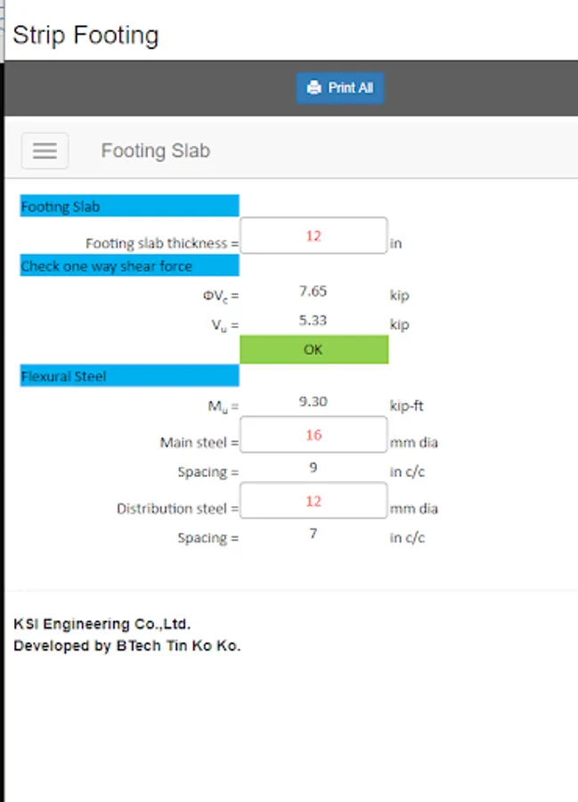The image size is (578, 802).
Task: Focus the footing slab thickness input
Action: [313, 236]
